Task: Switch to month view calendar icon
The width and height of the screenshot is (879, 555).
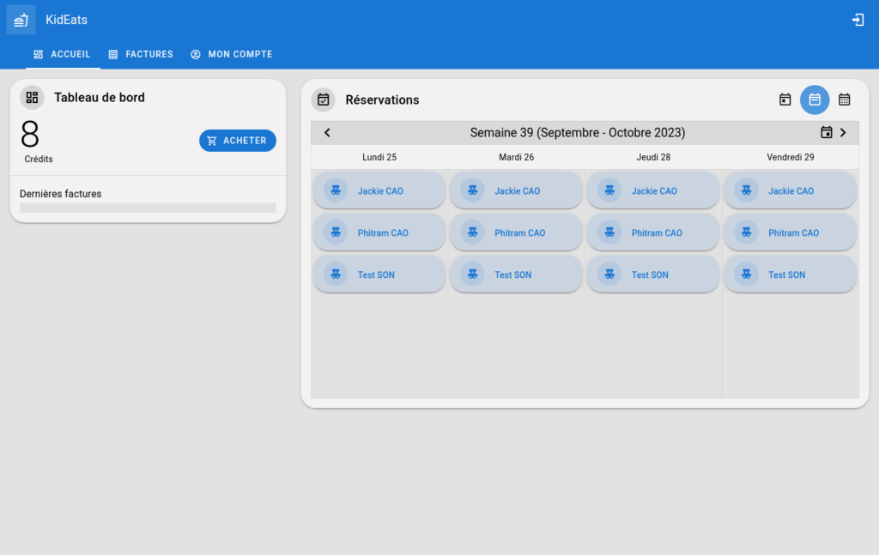Action: pyautogui.click(x=845, y=100)
